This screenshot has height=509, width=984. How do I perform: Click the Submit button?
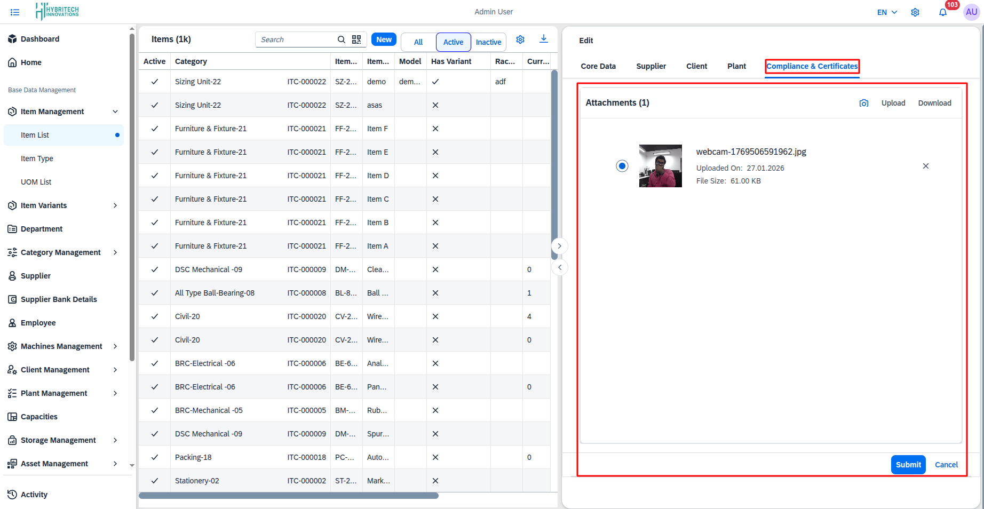point(908,465)
